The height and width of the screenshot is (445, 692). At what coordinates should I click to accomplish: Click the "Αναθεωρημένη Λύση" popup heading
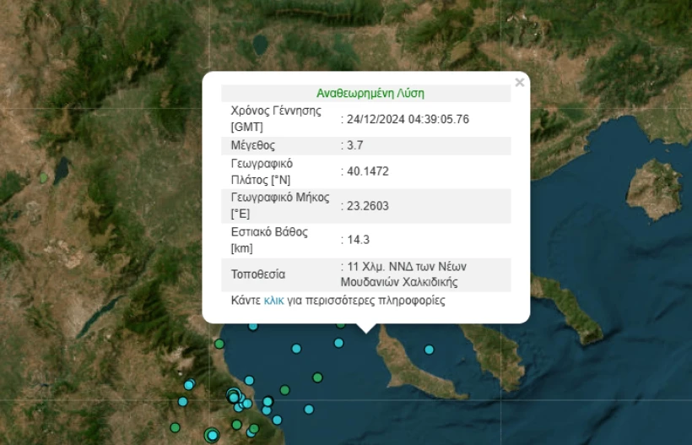pyautogui.click(x=370, y=94)
